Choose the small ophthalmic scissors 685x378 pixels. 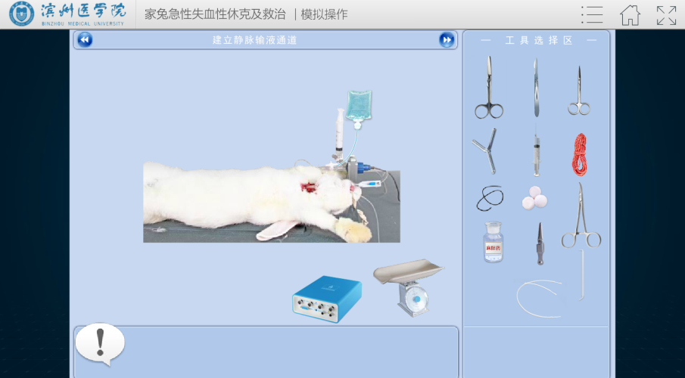point(579,91)
